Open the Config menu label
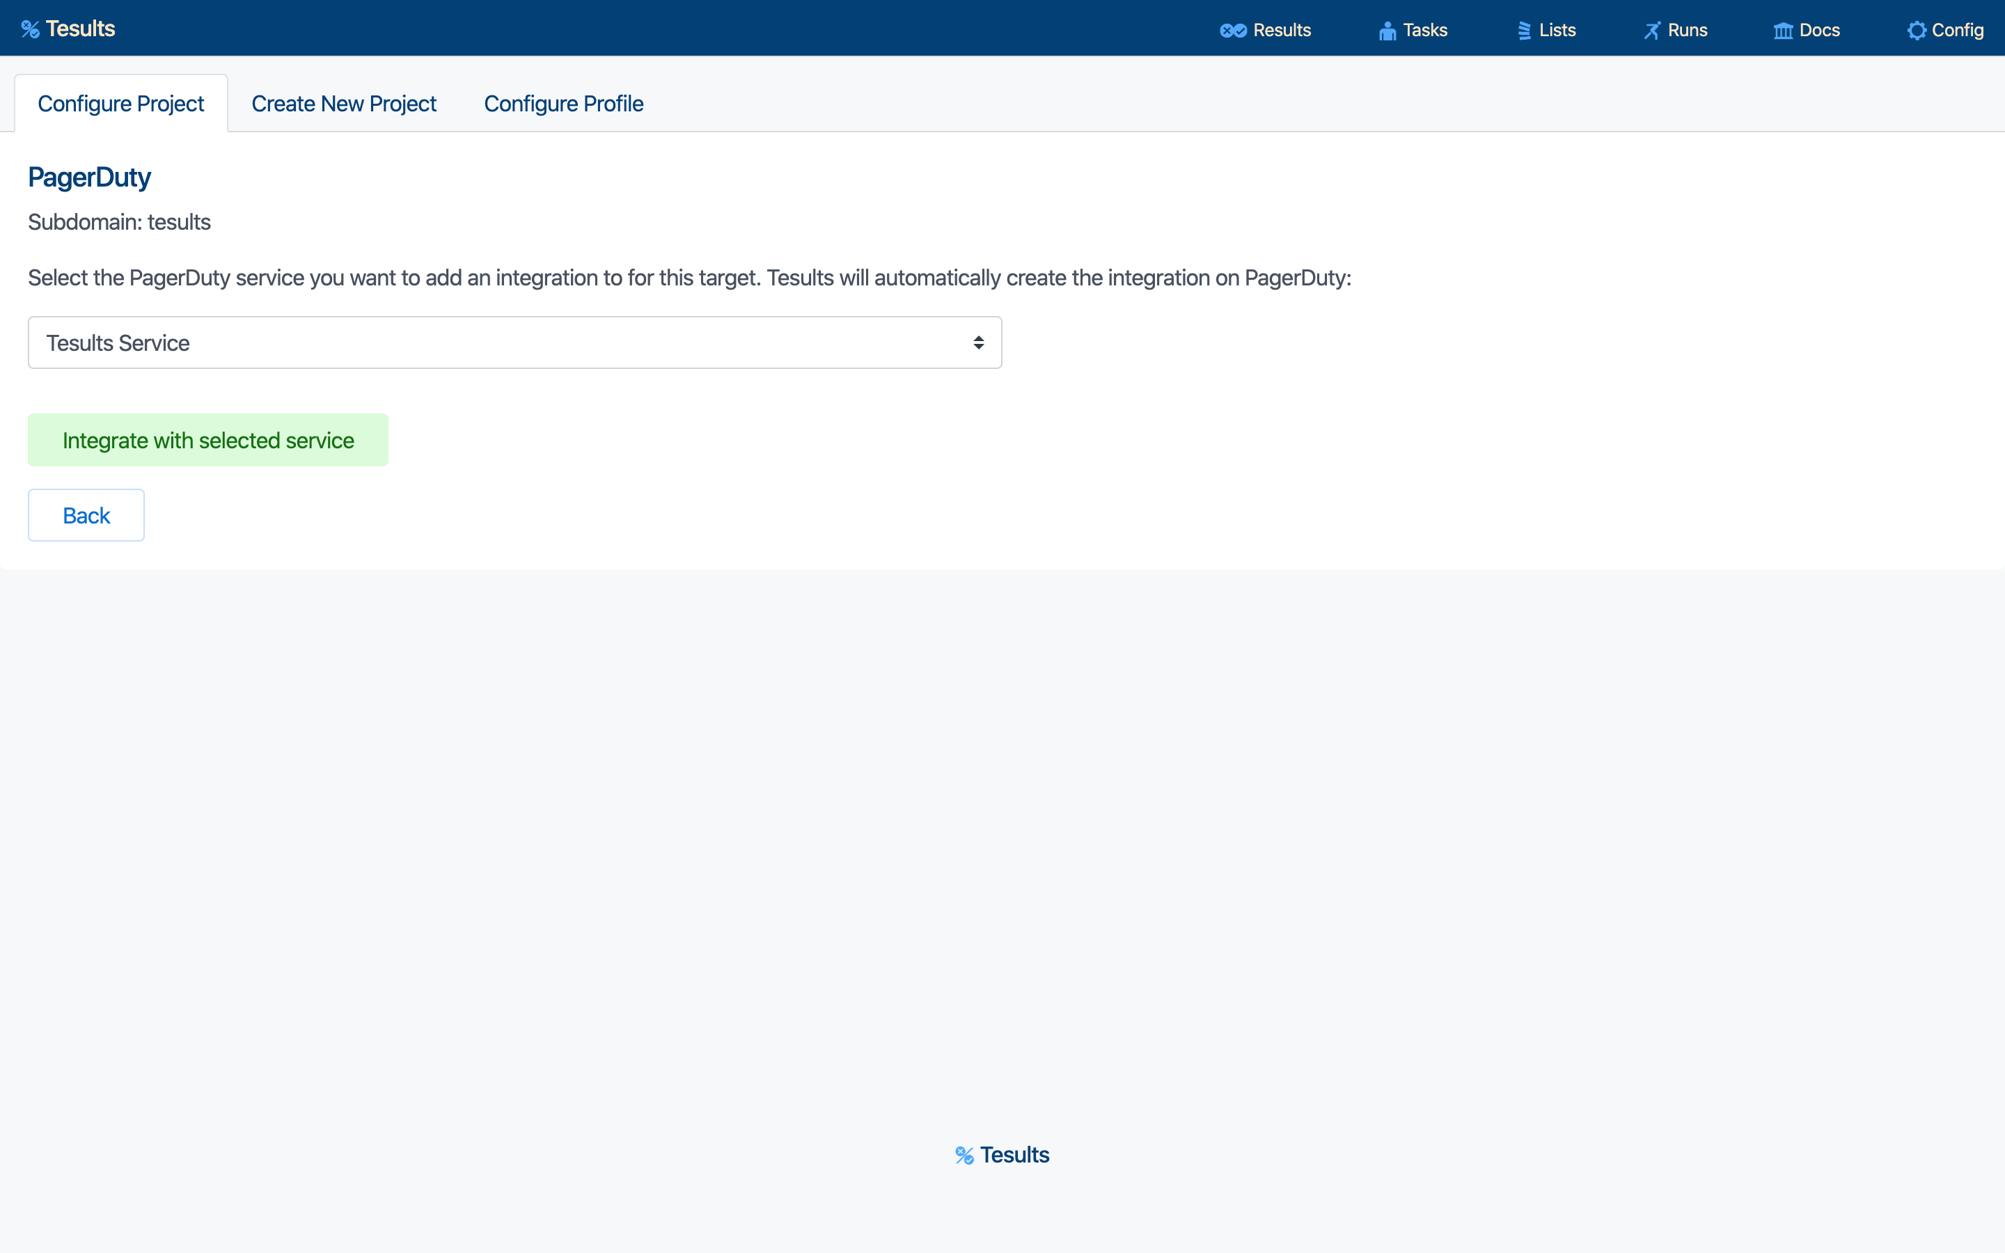This screenshot has height=1253, width=2005. 1958,31
